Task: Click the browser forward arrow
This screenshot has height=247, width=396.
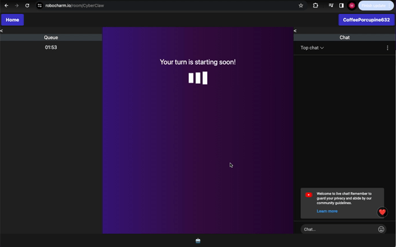Action: click(x=16, y=5)
